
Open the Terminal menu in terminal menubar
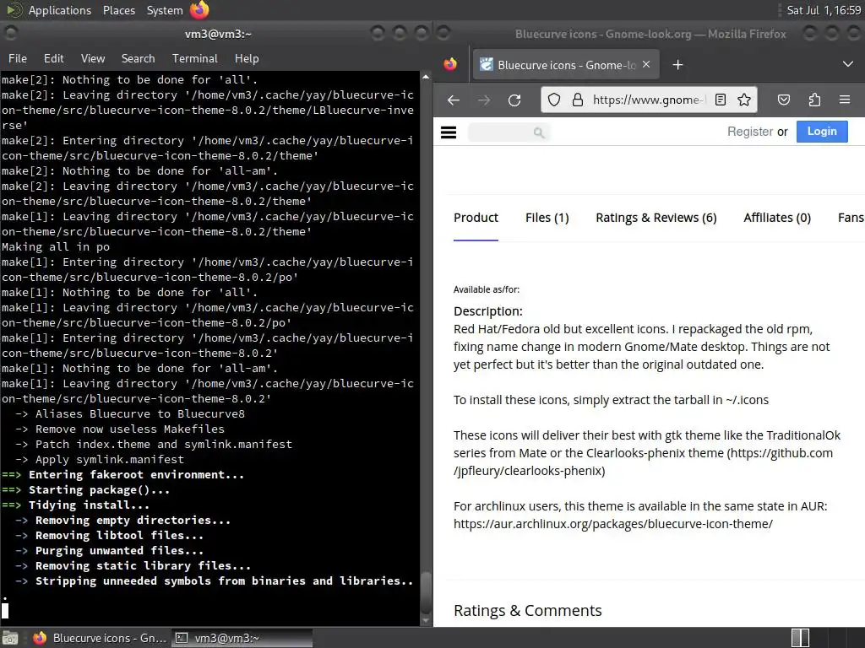(195, 58)
